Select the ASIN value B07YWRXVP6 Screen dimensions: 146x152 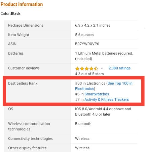tap(87, 44)
